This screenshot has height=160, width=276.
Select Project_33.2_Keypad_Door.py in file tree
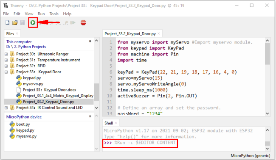click(48, 102)
